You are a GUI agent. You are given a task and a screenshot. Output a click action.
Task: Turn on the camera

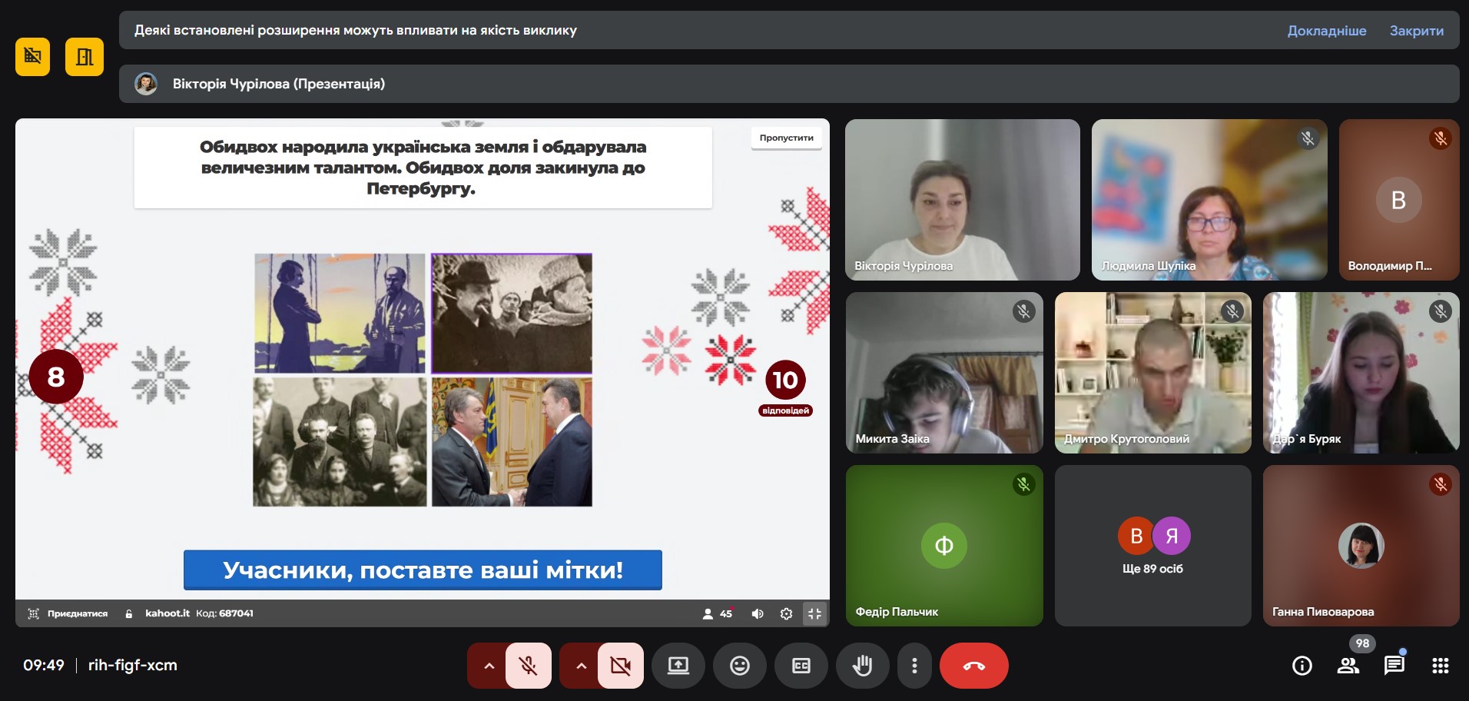[x=621, y=666]
